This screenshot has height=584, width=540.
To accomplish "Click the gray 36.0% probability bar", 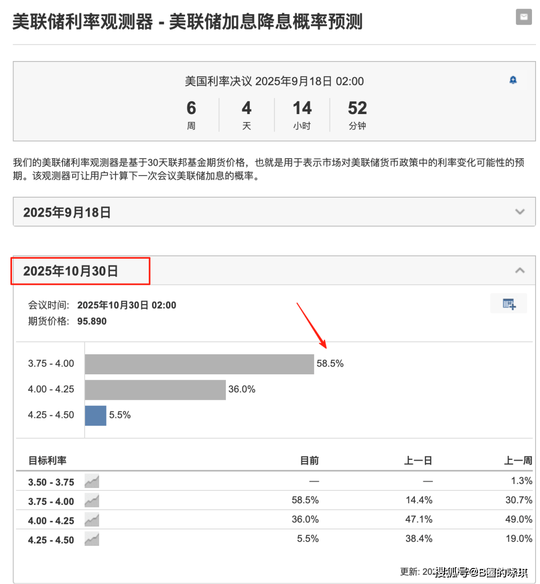I will [x=155, y=389].
